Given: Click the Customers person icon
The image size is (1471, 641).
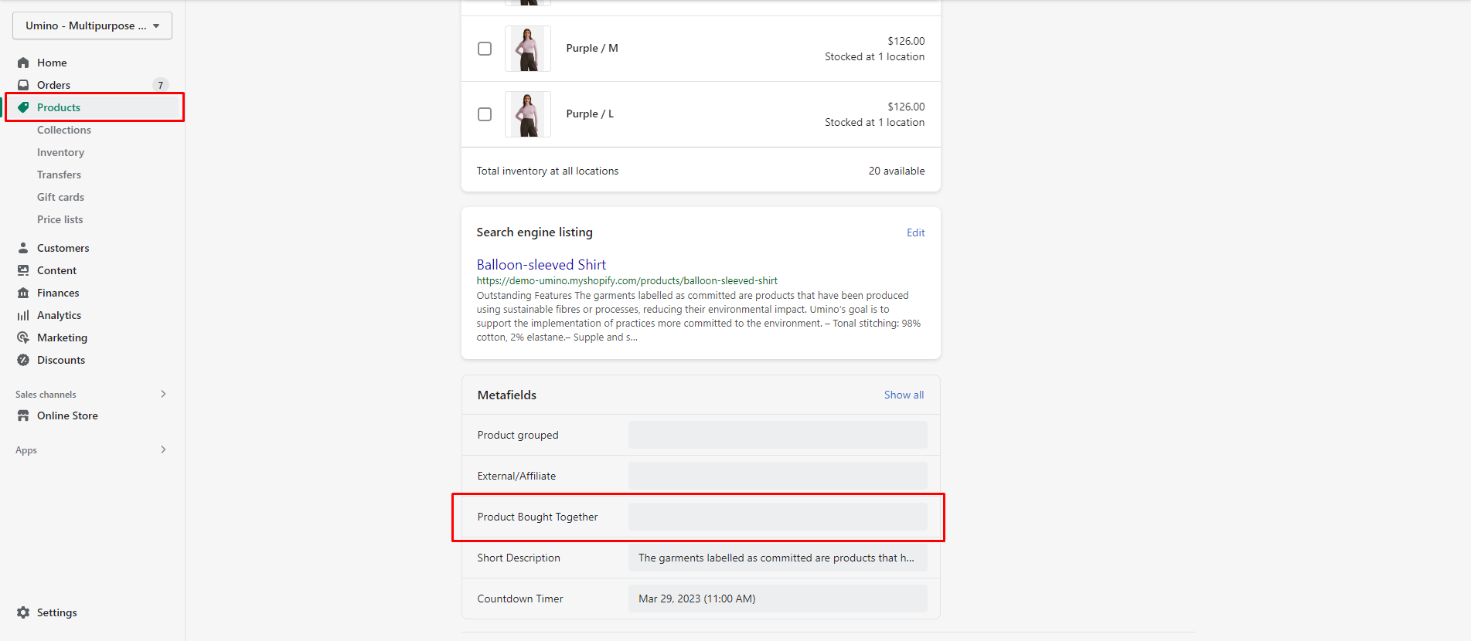Looking at the screenshot, I should [23, 248].
